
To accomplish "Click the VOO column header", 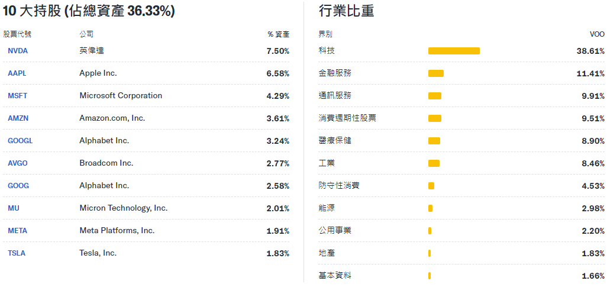I will [597, 34].
